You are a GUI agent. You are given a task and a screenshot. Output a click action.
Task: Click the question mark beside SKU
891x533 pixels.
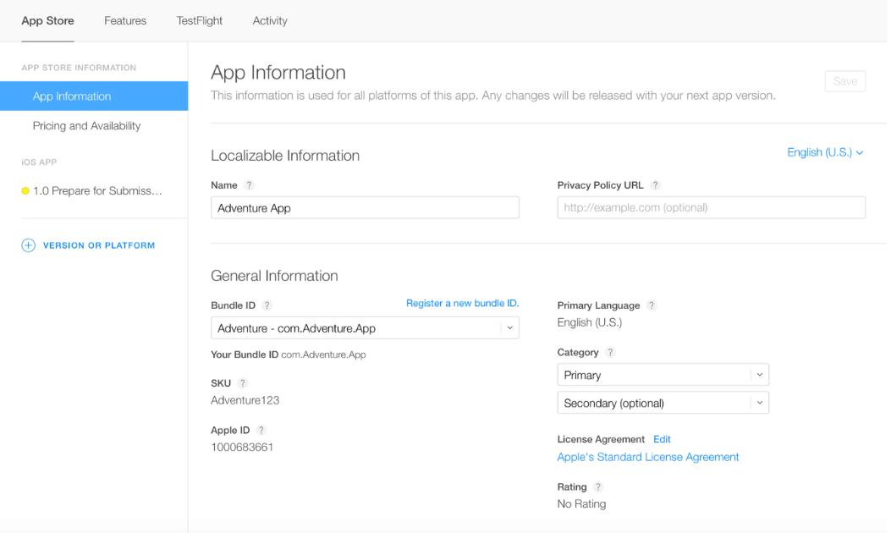pyautogui.click(x=243, y=383)
